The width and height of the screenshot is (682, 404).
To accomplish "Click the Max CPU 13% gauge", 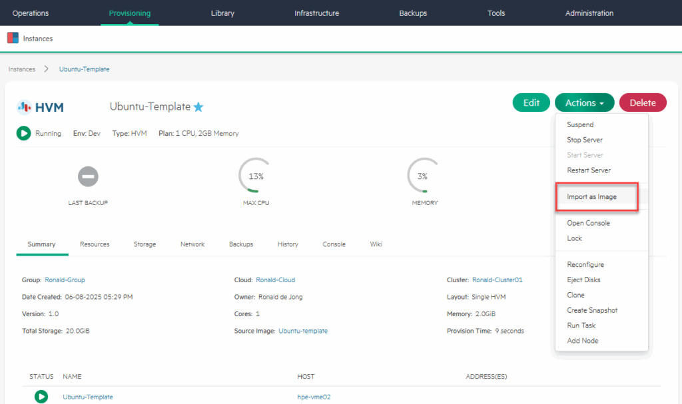I will coord(256,176).
